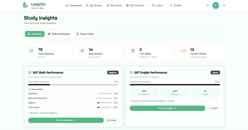Viewport: 248px width, 130px height.
Task: Click the Beginner badge
Action: click(x=113, y=73)
